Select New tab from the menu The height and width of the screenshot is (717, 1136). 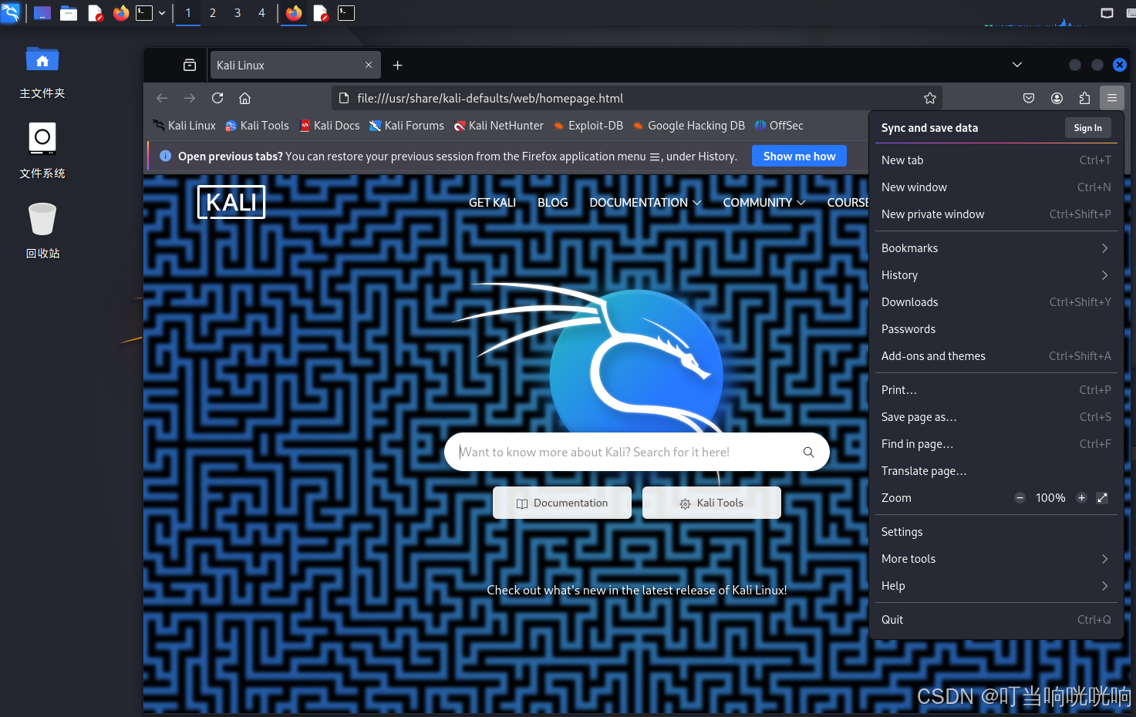pos(996,160)
